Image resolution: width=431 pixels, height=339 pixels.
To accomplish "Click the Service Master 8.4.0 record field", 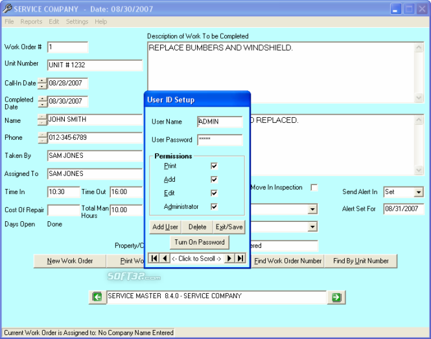I will tap(216, 297).
